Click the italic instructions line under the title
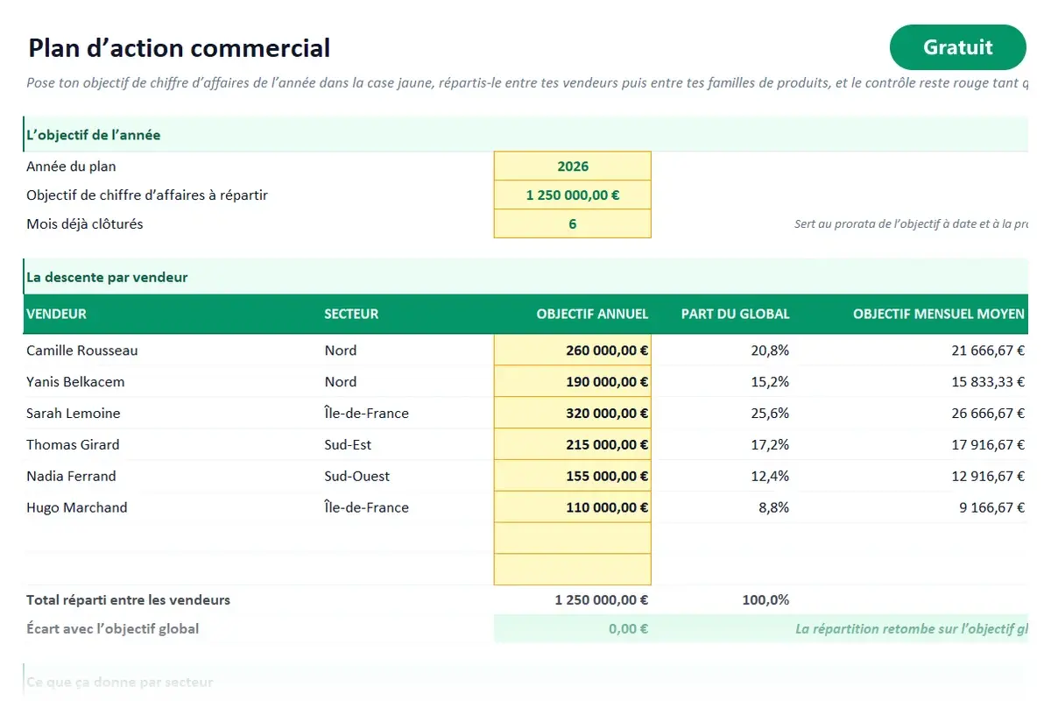This screenshot has height=701, width=1051. point(527,83)
